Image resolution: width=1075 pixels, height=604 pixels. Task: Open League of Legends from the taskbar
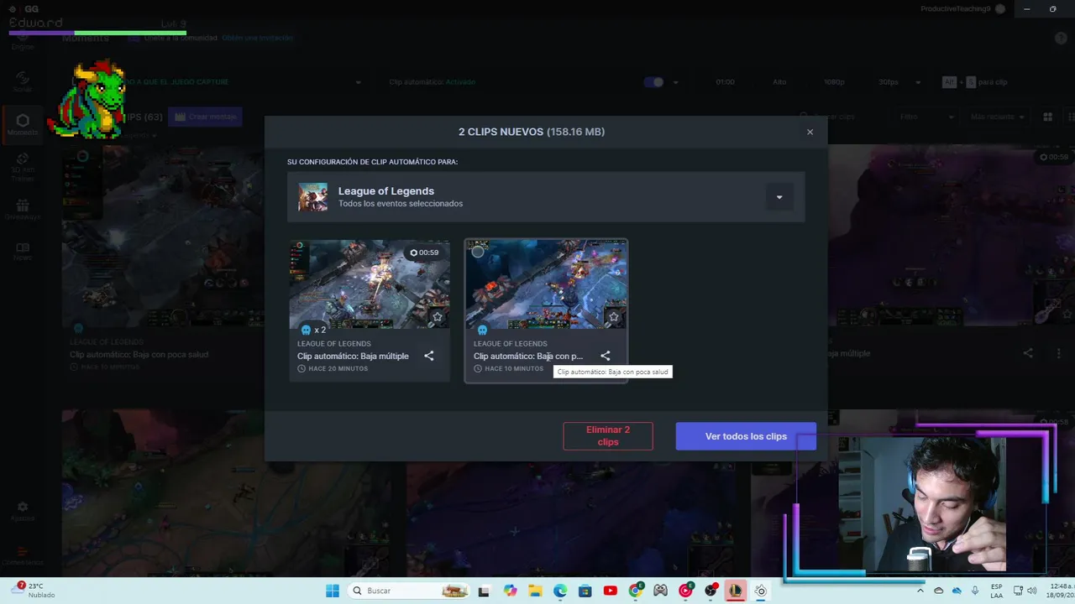point(736,591)
